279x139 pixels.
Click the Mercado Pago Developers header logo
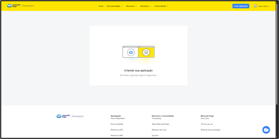(x=21, y=6)
